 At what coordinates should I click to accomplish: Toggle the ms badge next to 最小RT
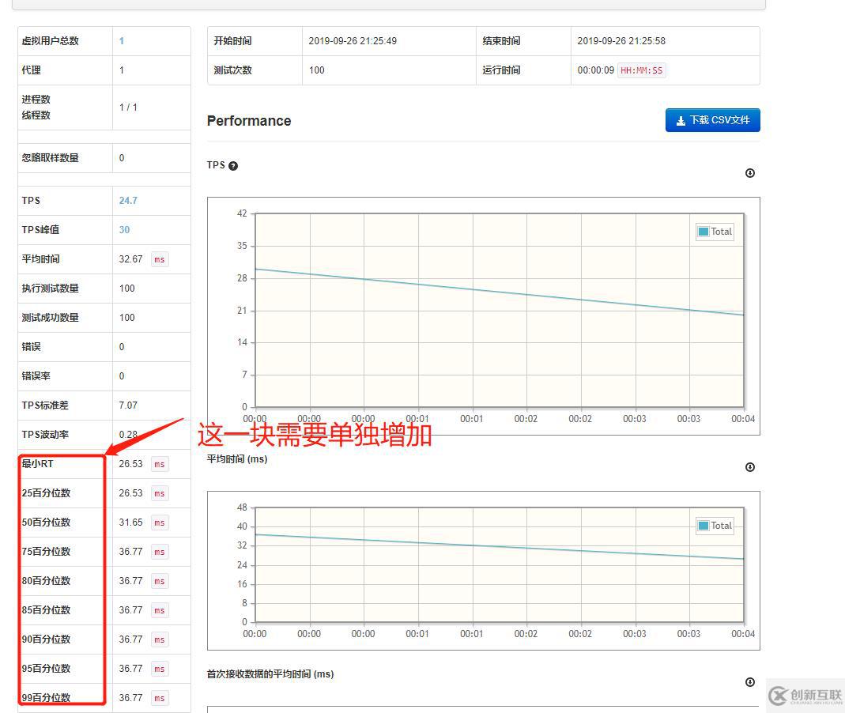(x=159, y=464)
